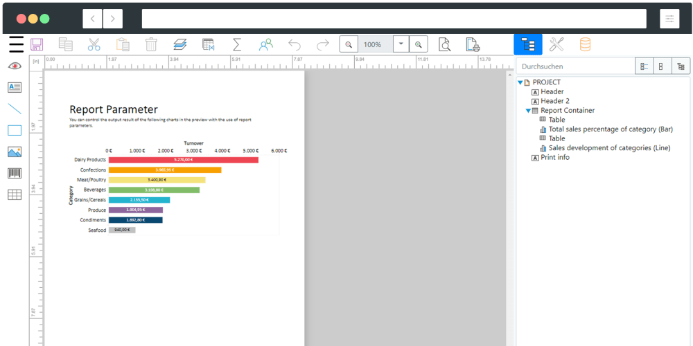Screen dimensions: 693x346
Task: Click the vertical Category axis label
Action: [71, 194]
